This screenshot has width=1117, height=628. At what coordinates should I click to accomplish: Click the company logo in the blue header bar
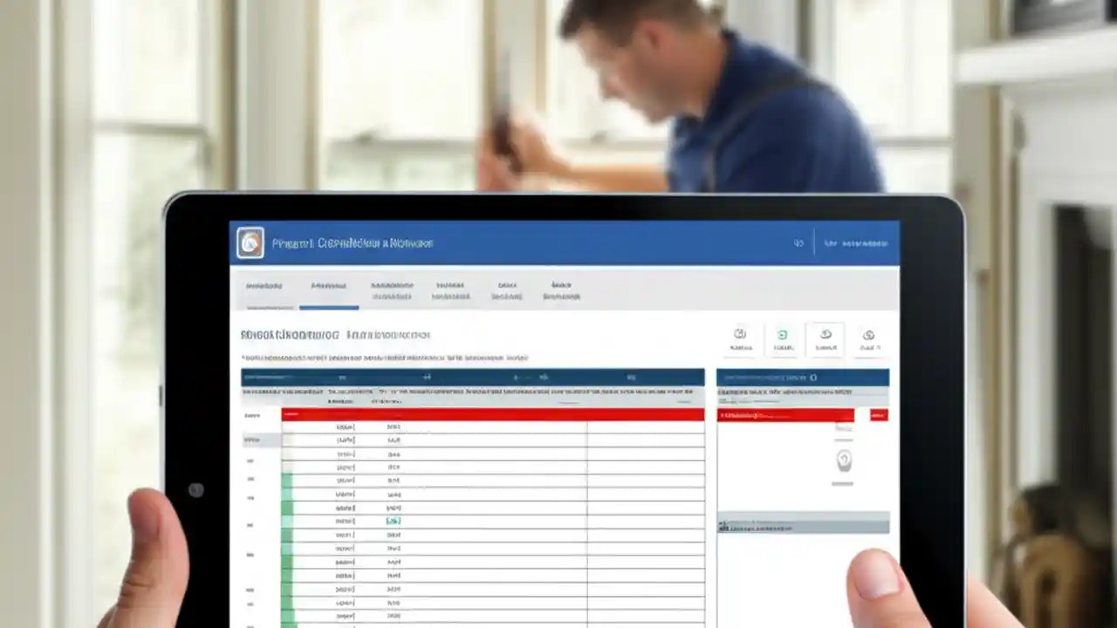pos(250,242)
